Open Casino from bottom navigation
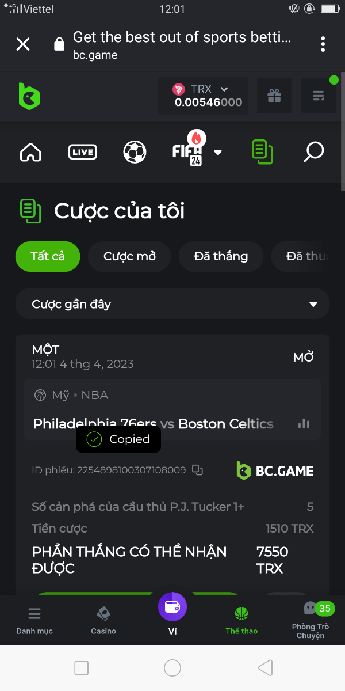 pyautogui.click(x=103, y=620)
